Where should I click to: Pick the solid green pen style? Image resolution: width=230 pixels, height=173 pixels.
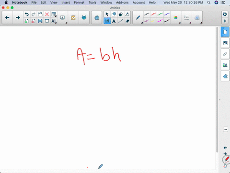click(160, 14)
